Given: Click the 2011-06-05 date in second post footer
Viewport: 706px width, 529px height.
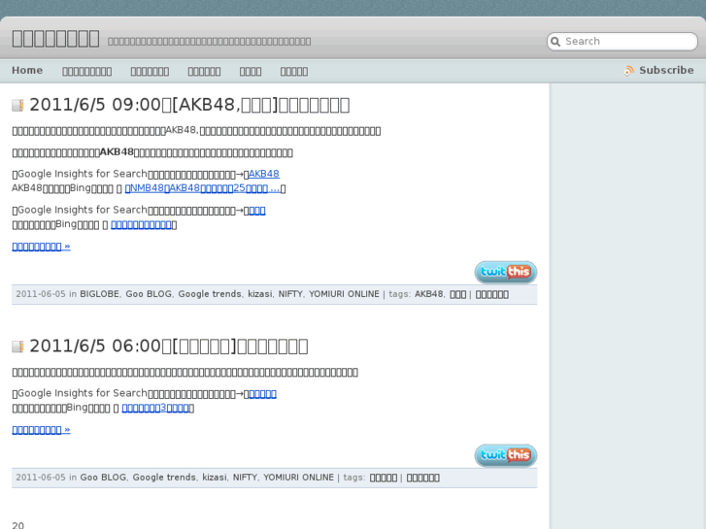Looking at the screenshot, I should point(41,478).
